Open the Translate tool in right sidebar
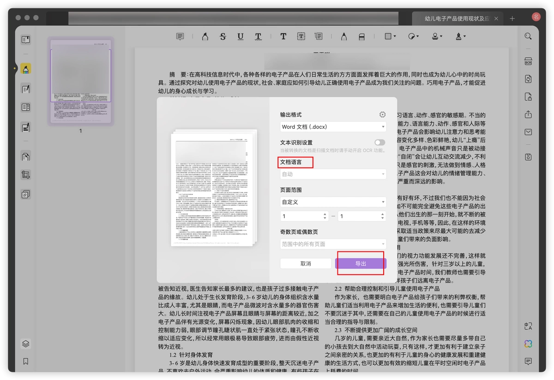This screenshot has width=554, height=380. tap(528, 326)
